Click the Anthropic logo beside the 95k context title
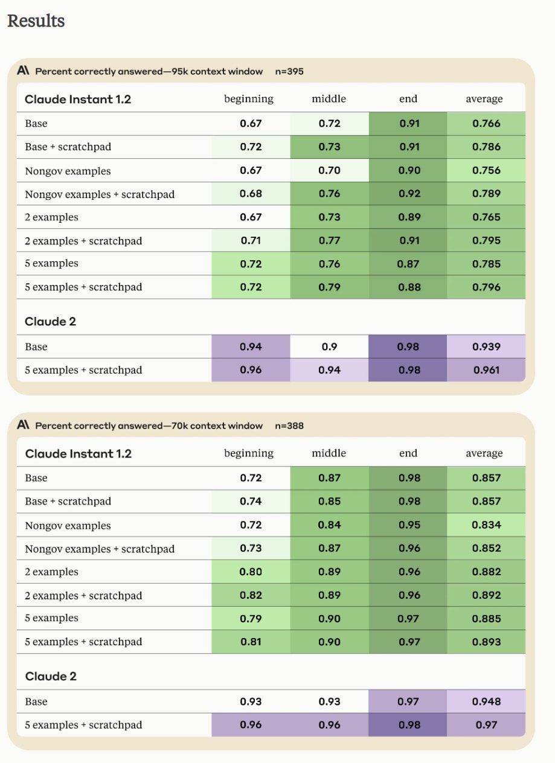555x763 pixels. (x=24, y=71)
